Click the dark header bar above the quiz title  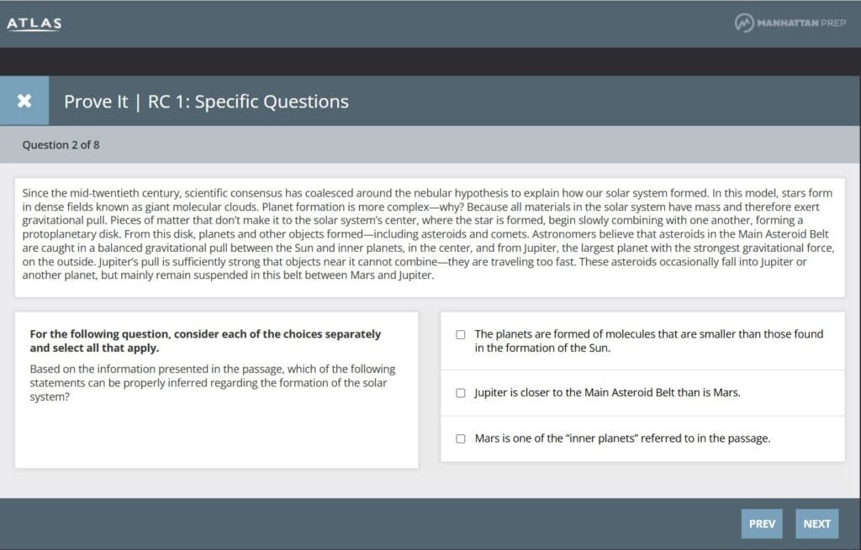430,61
